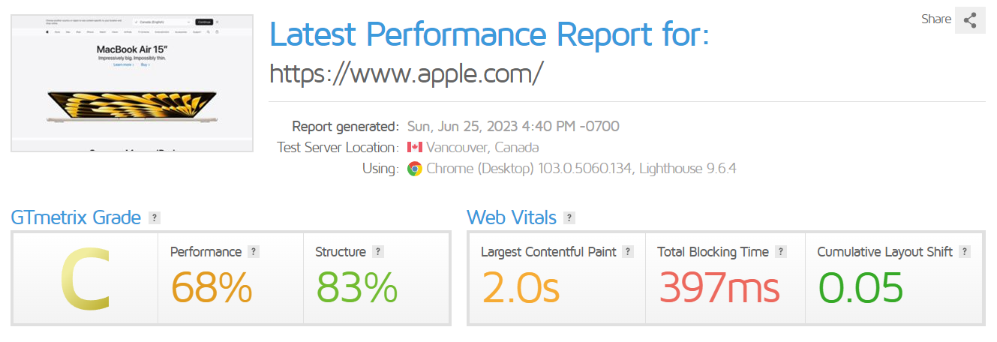
Task: Select the 397ms Total Blocking Time value
Action: coord(719,286)
